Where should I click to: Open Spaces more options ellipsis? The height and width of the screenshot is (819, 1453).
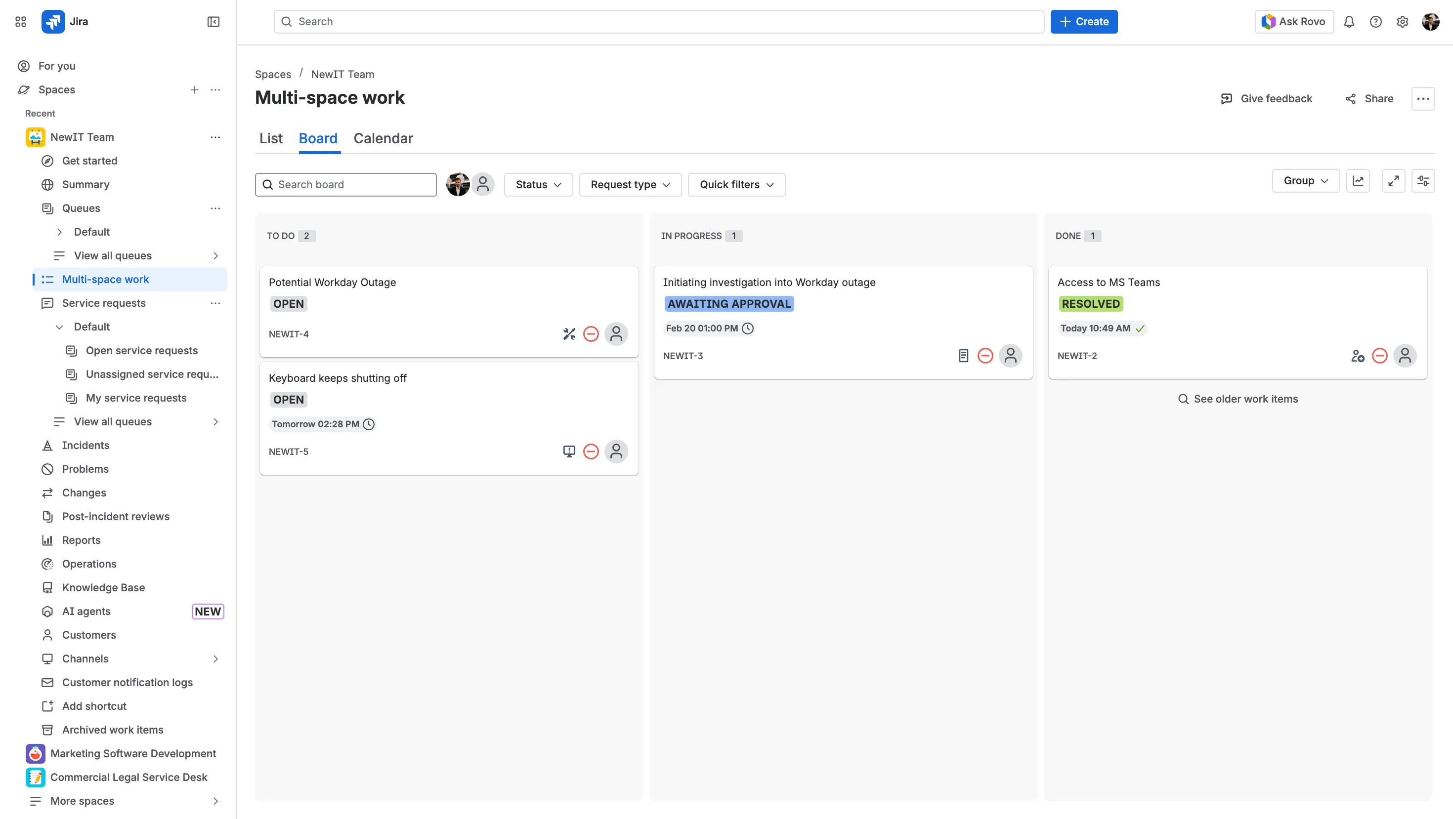(215, 89)
